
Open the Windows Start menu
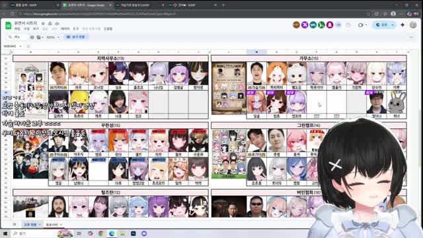coord(5,233)
